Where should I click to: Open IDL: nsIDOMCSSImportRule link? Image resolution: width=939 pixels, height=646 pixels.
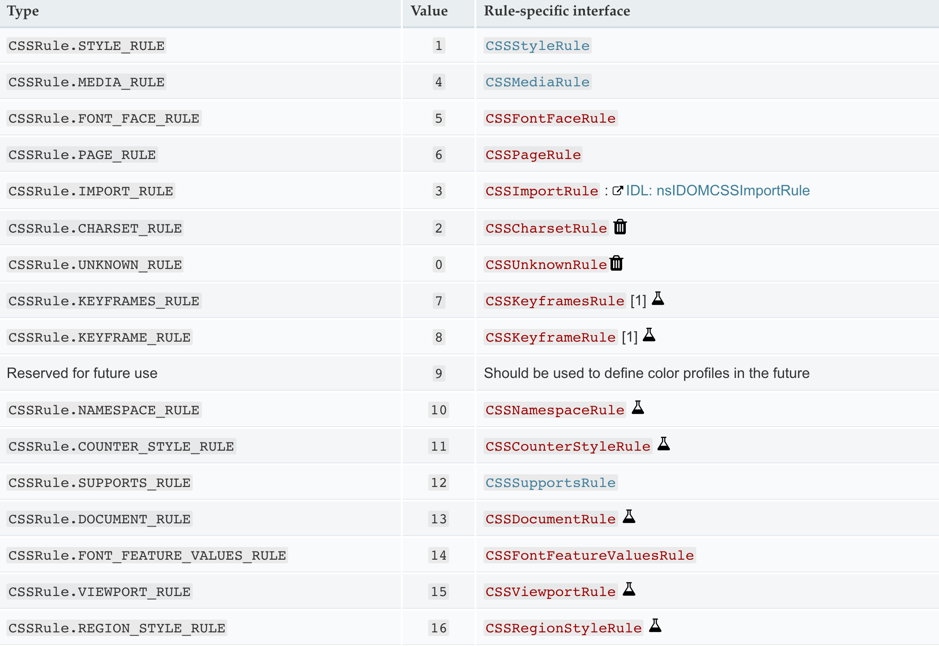718,190
